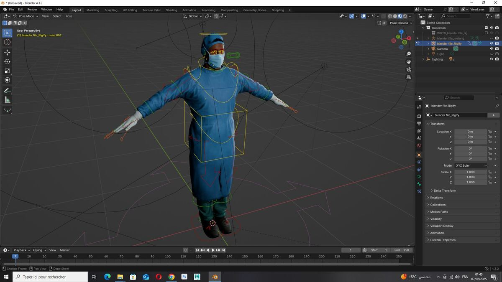Toggle Collection exclude checkbox in outliner
502x282 pixels.
tap(486, 28)
